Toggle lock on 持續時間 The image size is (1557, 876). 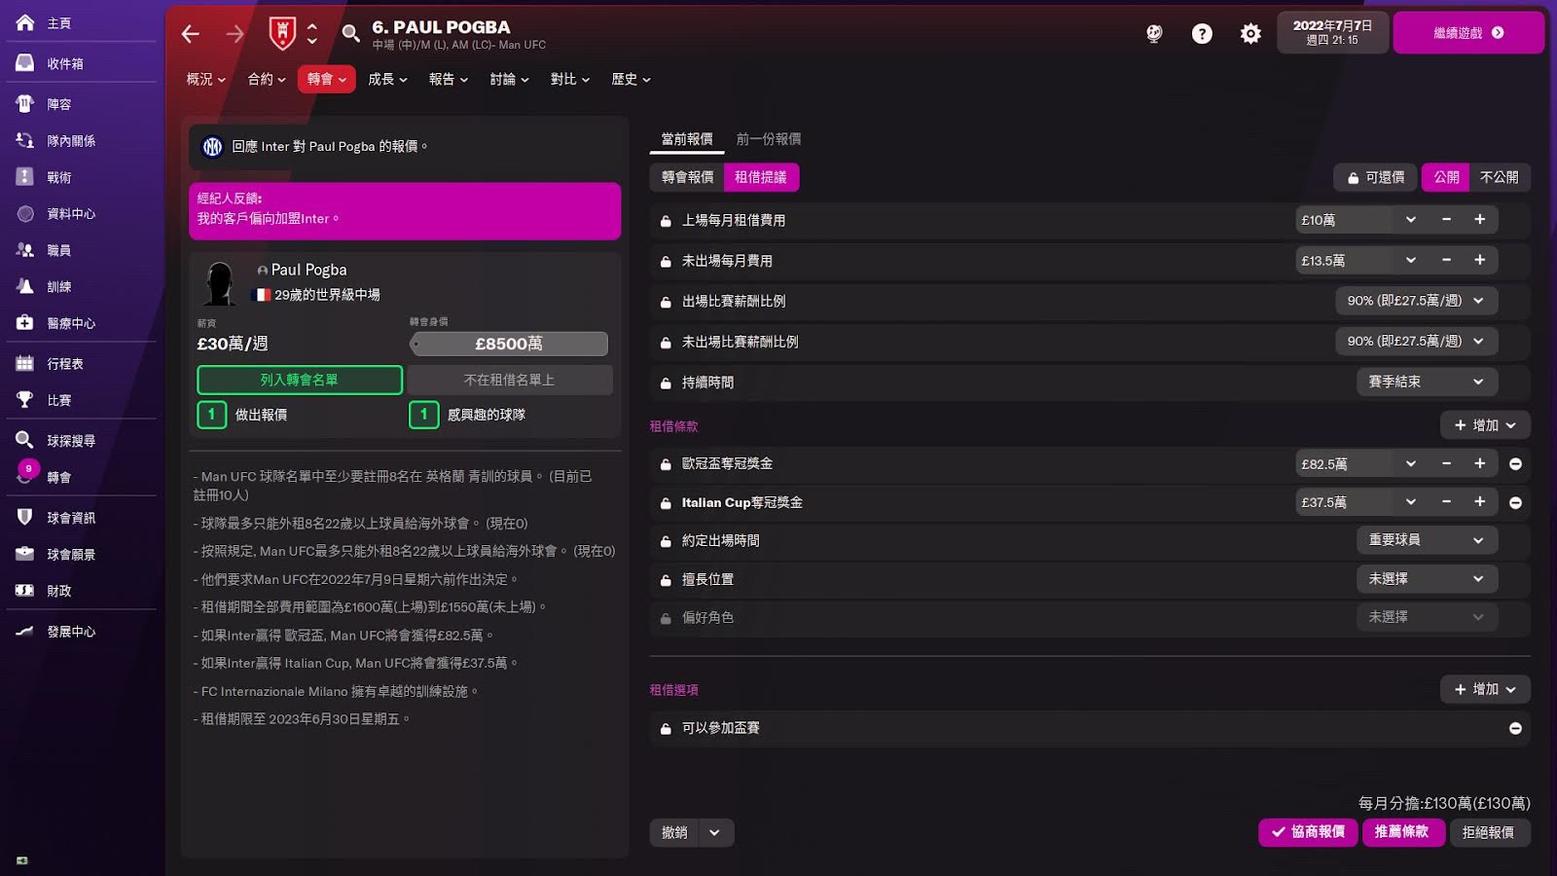666,383
